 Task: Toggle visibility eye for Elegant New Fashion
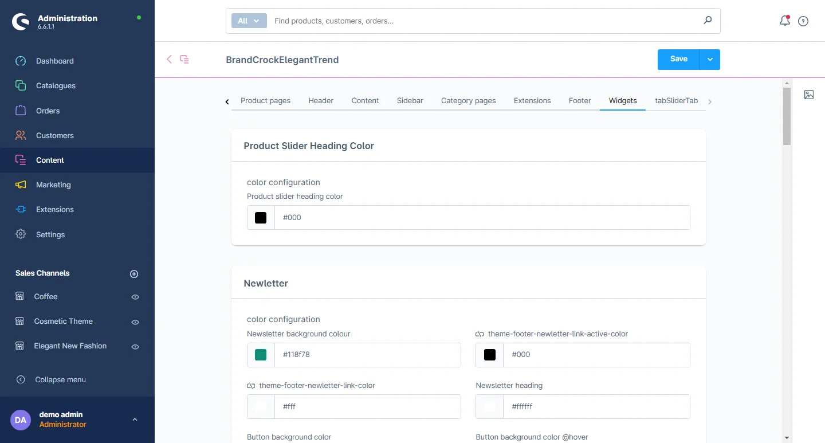click(135, 347)
